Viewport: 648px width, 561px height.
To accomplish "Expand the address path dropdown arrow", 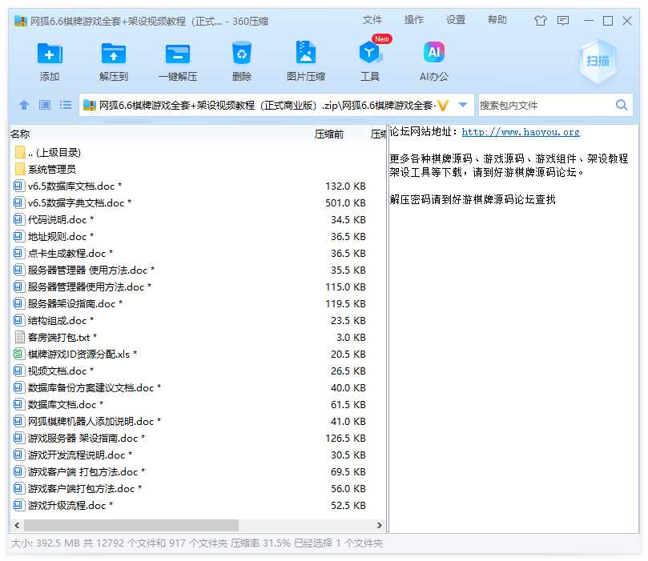I will (x=463, y=105).
